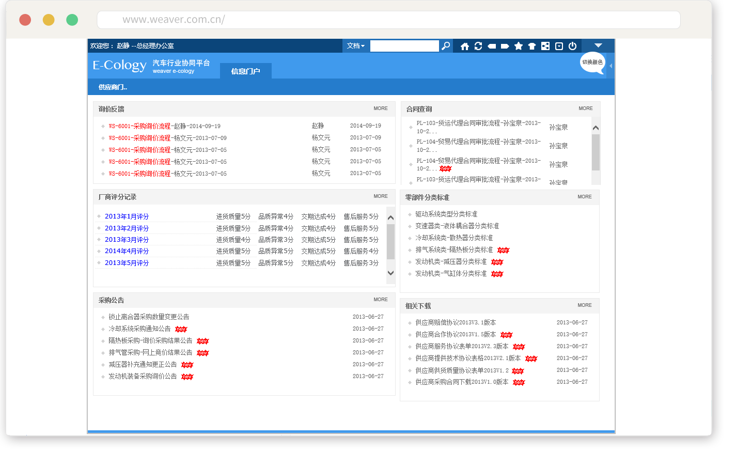Viewport: 736px width, 452px height.
Task: Collapse the side panel with the left arrow
Action: (611, 66)
